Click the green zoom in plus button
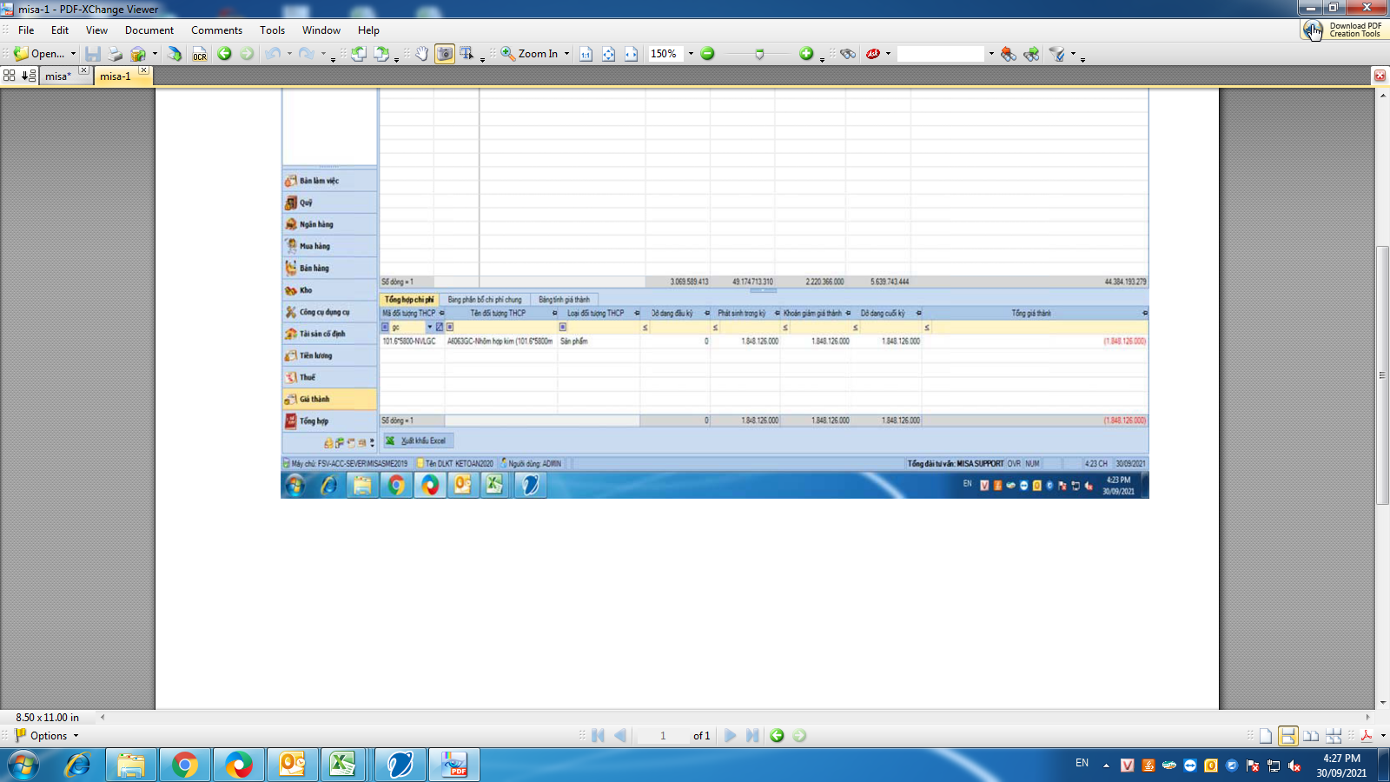1390x782 pixels. [x=806, y=54]
